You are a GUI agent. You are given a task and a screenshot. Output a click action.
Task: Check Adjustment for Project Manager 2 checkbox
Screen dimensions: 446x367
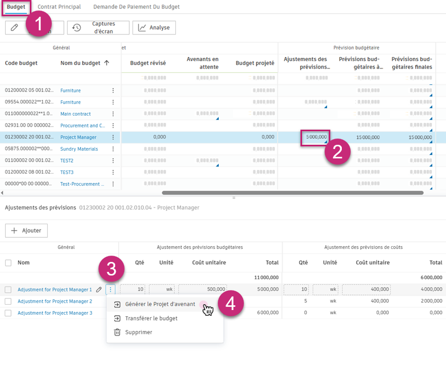click(8, 301)
